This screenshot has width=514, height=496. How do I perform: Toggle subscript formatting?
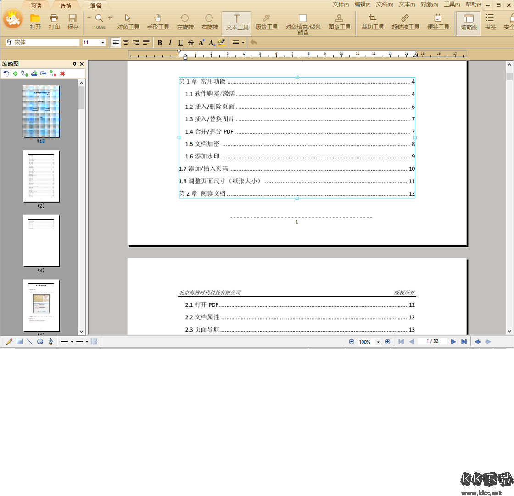pos(212,42)
